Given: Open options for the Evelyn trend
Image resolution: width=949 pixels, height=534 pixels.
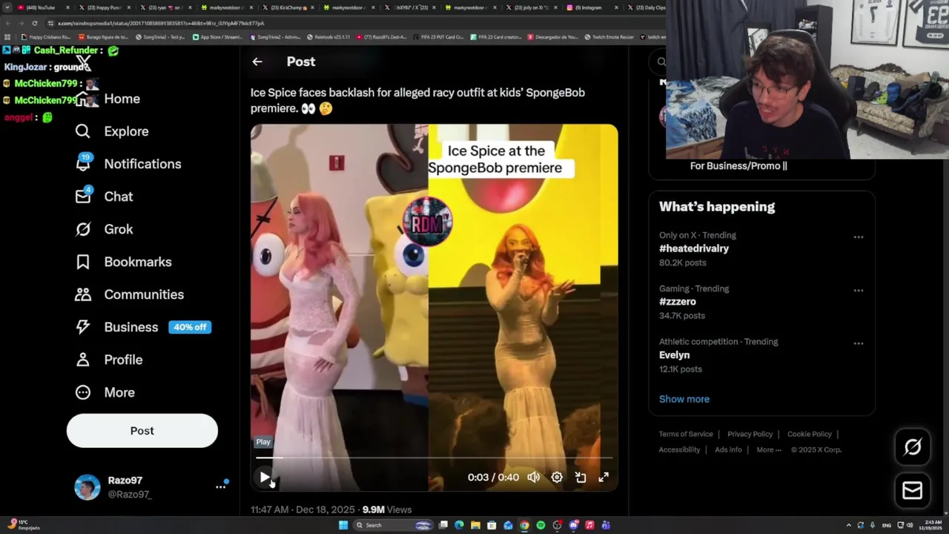Looking at the screenshot, I should 859,344.
